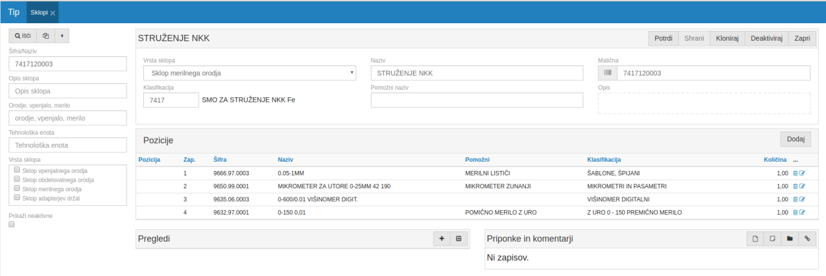Delete position row 0.05-1MM with trash icon
Image resolution: width=826 pixels, height=276 pixels.
795,173
